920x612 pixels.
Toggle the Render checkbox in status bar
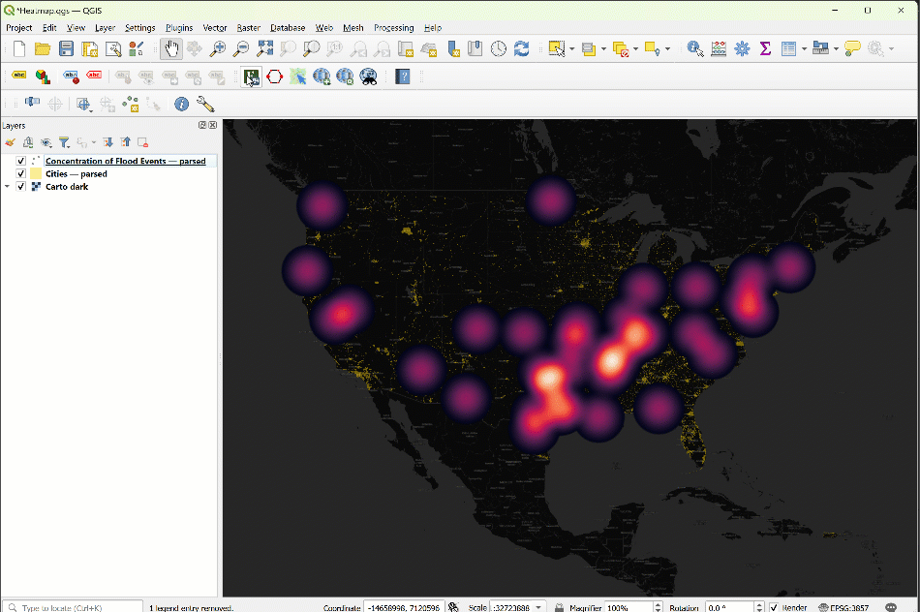click(774, 606)
